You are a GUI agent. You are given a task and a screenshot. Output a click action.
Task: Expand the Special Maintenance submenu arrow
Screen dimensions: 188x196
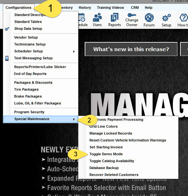74,119
